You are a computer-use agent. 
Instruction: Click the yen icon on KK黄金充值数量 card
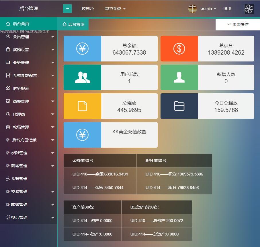82,135
